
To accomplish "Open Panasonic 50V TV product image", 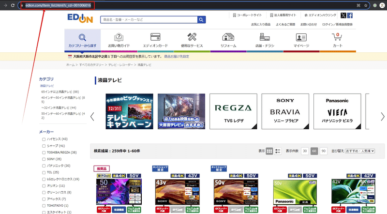I will [x=295, y=192].
